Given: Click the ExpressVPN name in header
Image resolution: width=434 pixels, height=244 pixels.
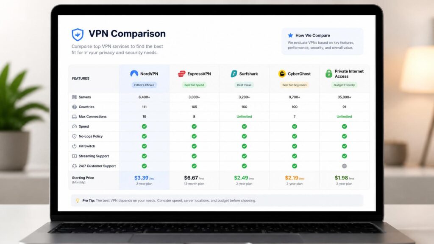Looking at the screenshot, I should (199, 74).
